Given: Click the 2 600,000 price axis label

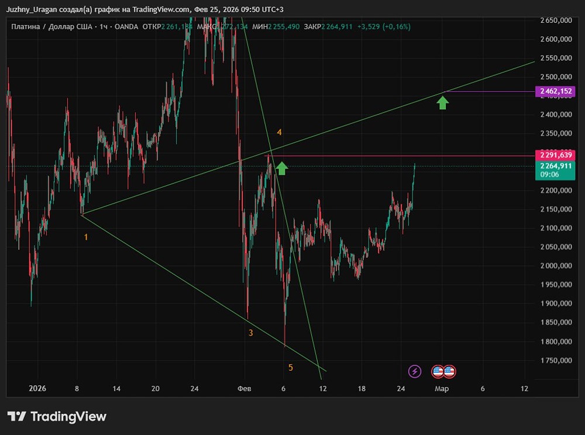Looking at the screenshot, I should pos(556,39).
